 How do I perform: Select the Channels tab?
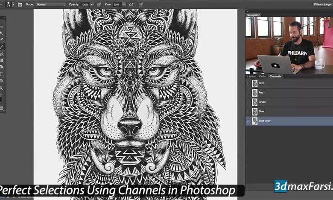coord(275,76)
